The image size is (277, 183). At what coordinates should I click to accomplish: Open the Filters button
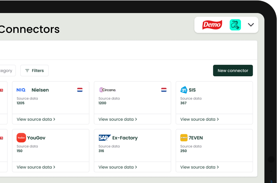(34, 71)
